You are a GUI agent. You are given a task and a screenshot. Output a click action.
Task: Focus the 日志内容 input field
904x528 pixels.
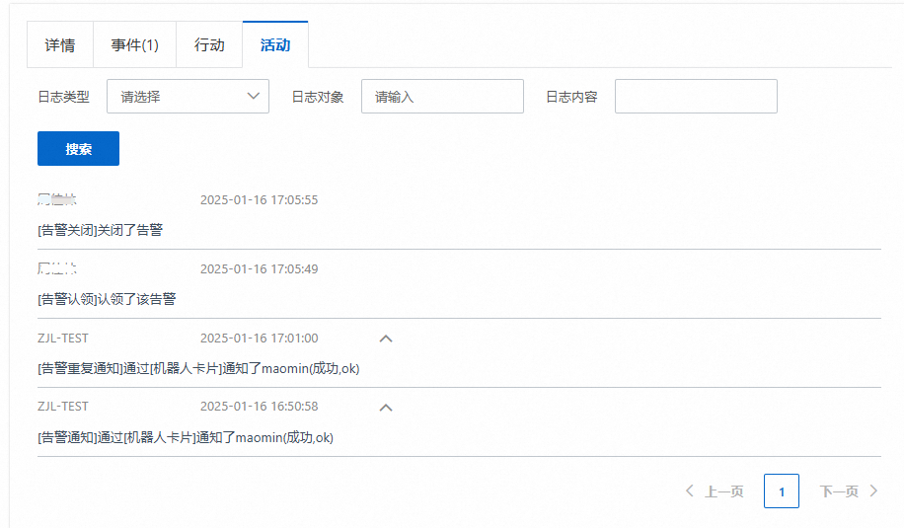point(696,97)
